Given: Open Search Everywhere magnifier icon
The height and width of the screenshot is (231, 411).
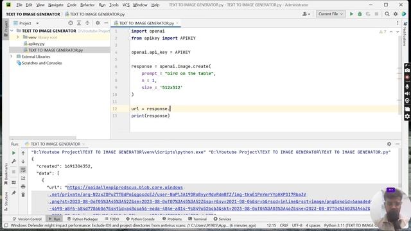Looking at the screenshot, I should click(387, 14).
